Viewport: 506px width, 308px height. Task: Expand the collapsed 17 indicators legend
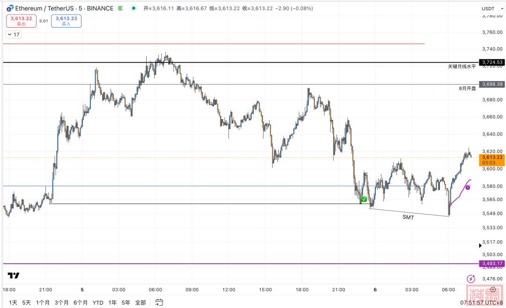tap(13, 35)
